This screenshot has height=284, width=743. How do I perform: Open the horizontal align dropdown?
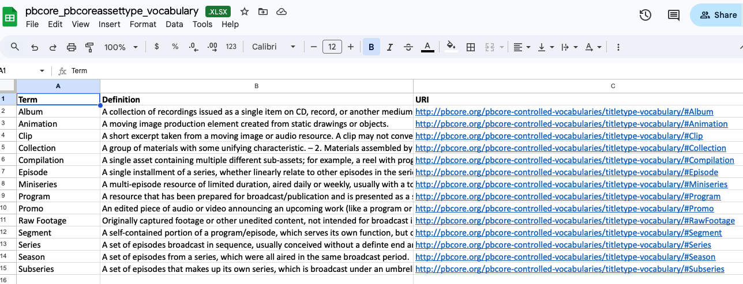tap(521, 47)
